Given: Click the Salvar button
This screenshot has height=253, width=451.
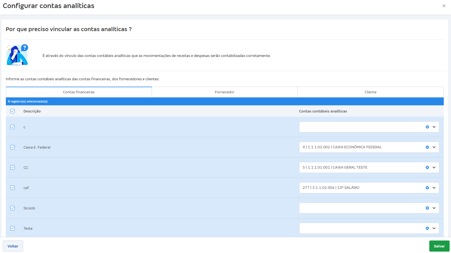Looking at the screenshot, I should tap(439, 246).
